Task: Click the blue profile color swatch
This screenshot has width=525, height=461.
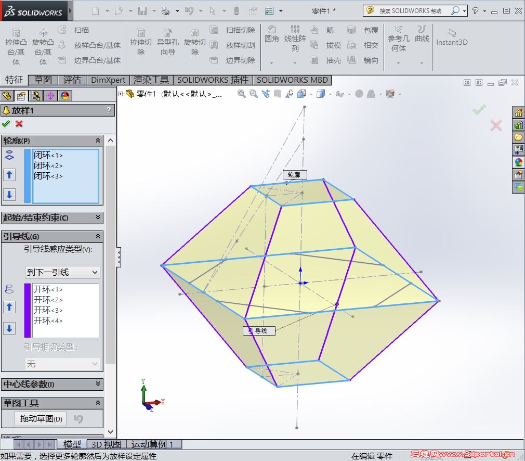Action: pyautogui.click(x=28, y=176)
